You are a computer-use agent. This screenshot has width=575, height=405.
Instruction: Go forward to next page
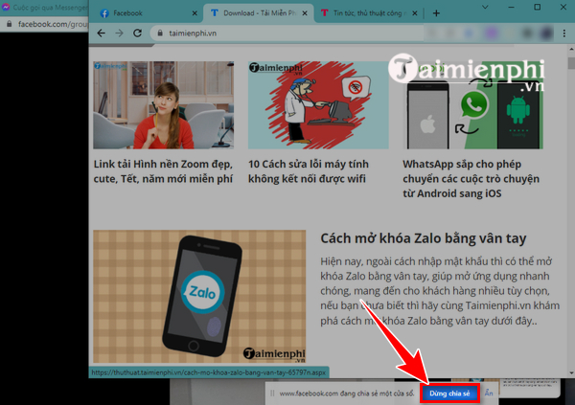click(119, 33)
